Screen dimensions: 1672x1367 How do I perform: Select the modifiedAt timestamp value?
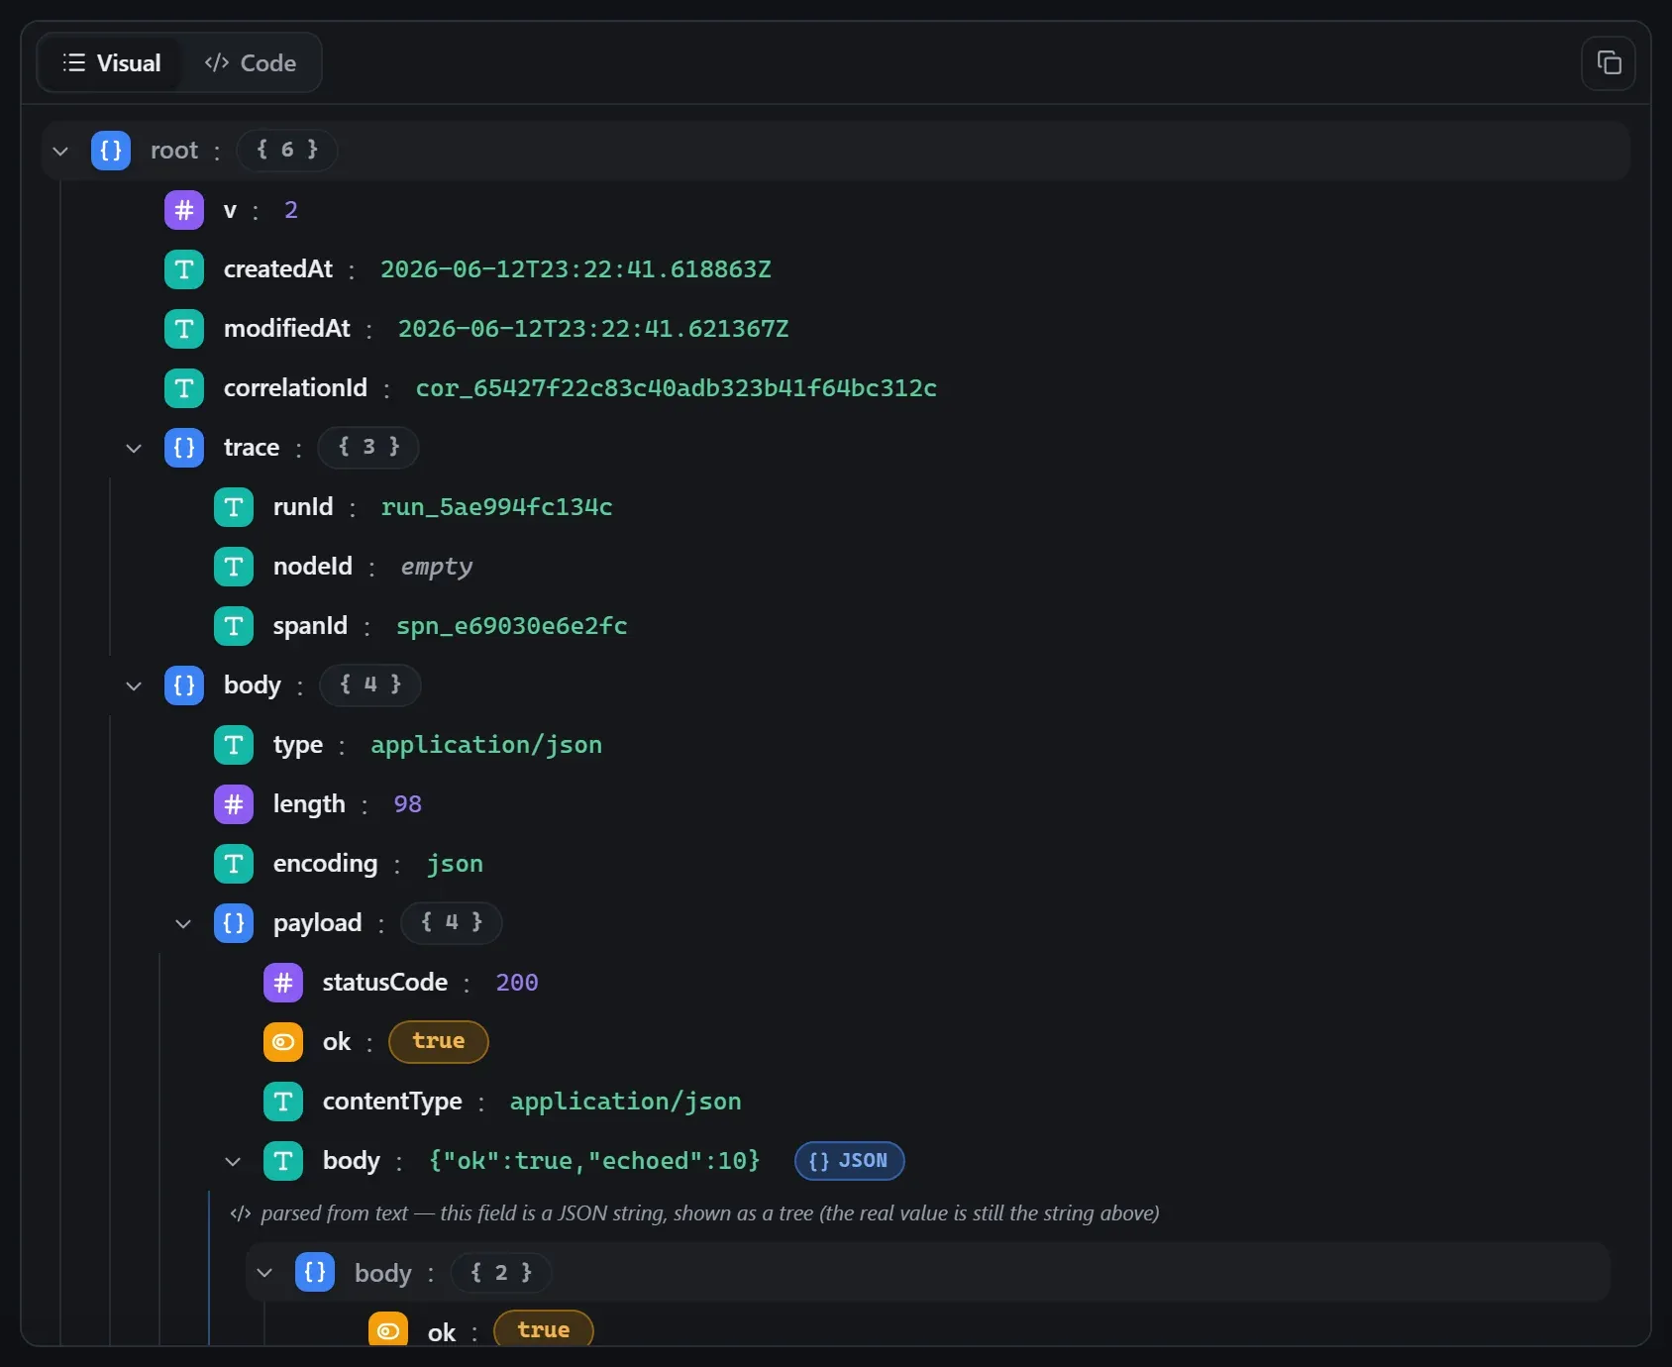coord(593,329)
